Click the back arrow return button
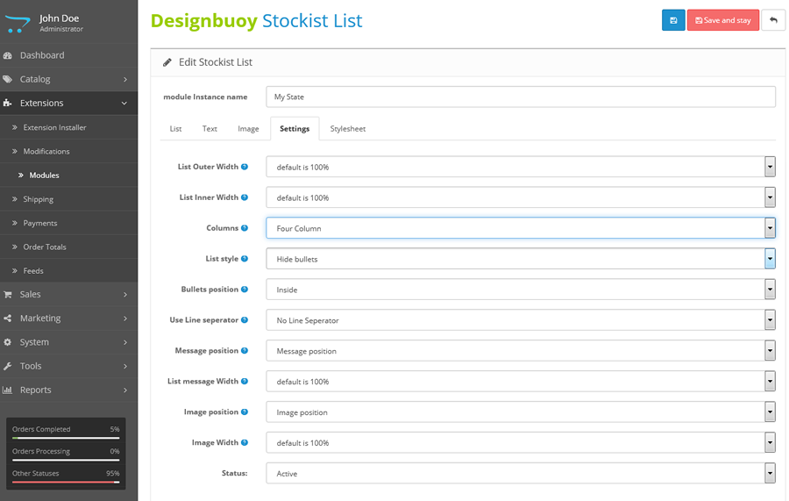789x501 pixels. click(x=773, y=20)
